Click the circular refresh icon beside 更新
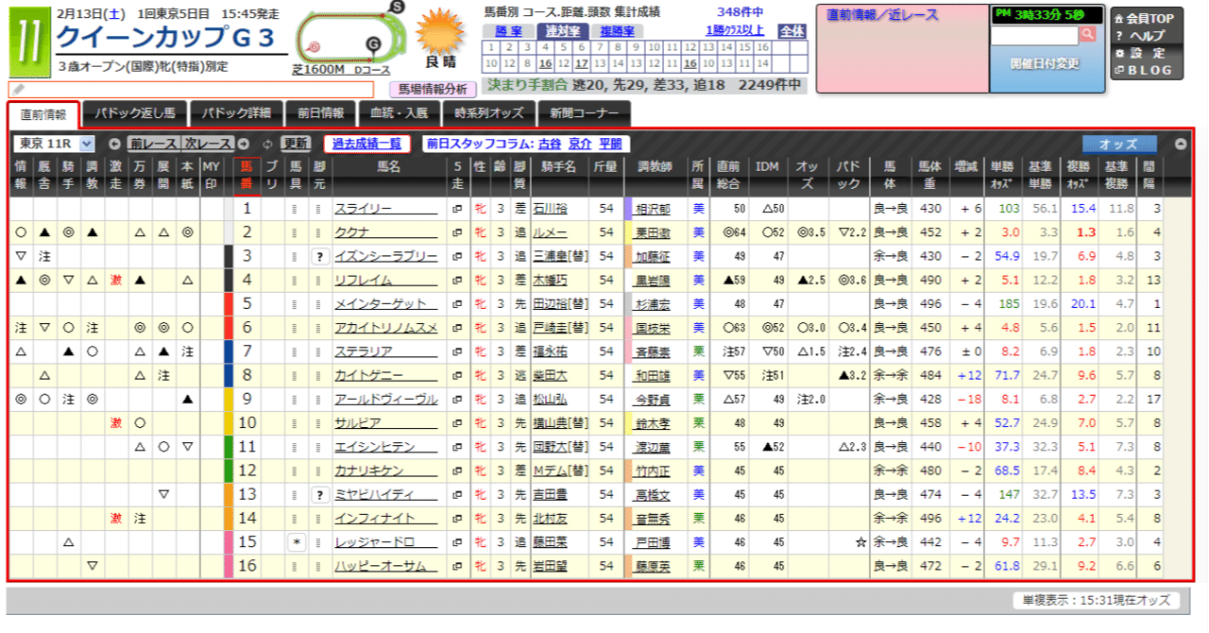Viewport: 1209px width, 633px height. (268, 142)
